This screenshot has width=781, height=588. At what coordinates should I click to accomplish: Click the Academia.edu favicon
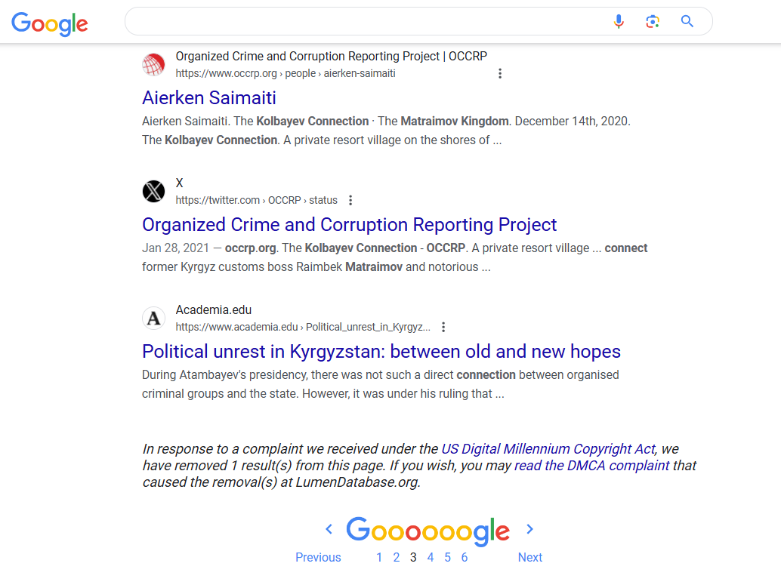click(153, 318)
